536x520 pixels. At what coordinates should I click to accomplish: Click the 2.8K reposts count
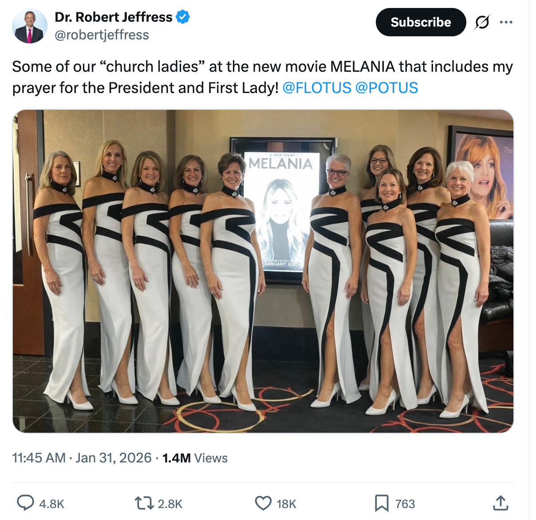[170, 504]
